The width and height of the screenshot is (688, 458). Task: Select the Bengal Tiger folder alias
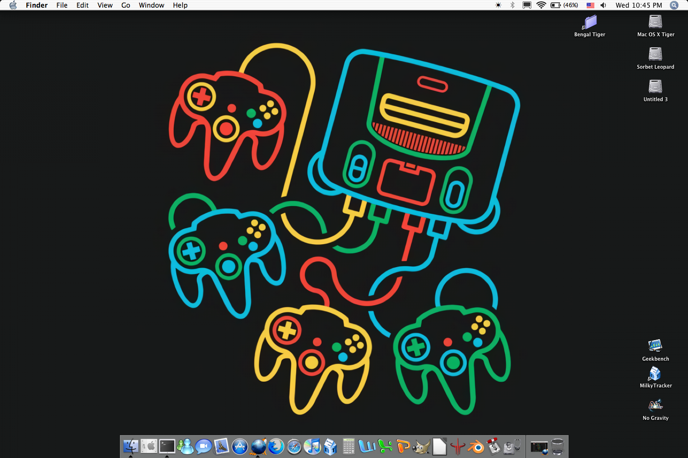(590, 26)
